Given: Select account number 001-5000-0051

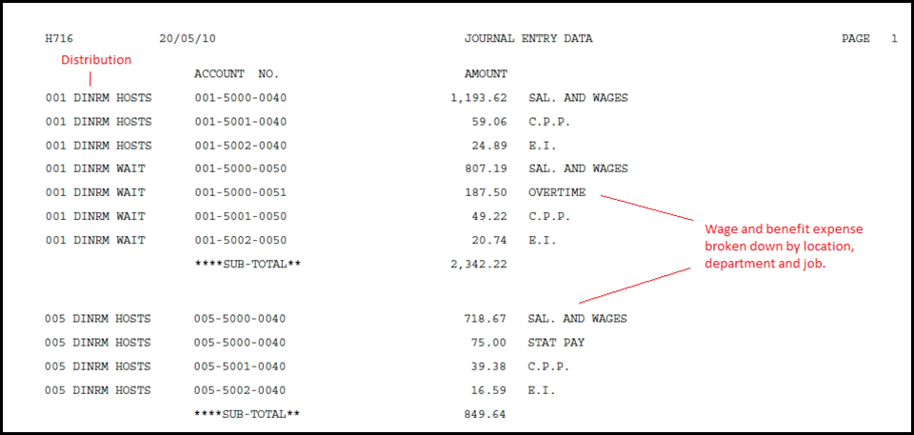Looking at the screenshot, I should click(240, 192).
